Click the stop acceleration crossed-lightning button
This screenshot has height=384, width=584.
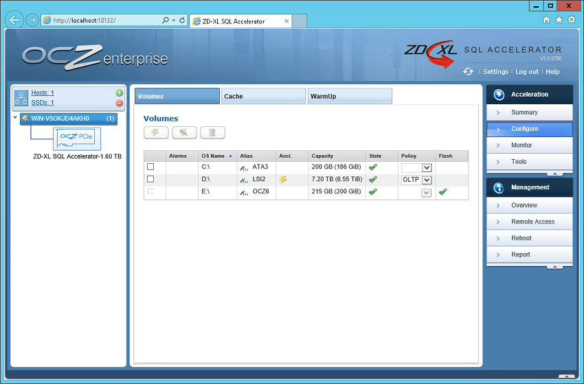point(184,133)
